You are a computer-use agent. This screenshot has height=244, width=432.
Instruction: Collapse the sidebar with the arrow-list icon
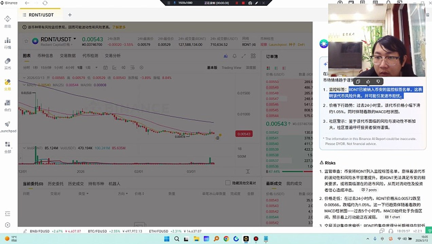(x=7, y=213)
